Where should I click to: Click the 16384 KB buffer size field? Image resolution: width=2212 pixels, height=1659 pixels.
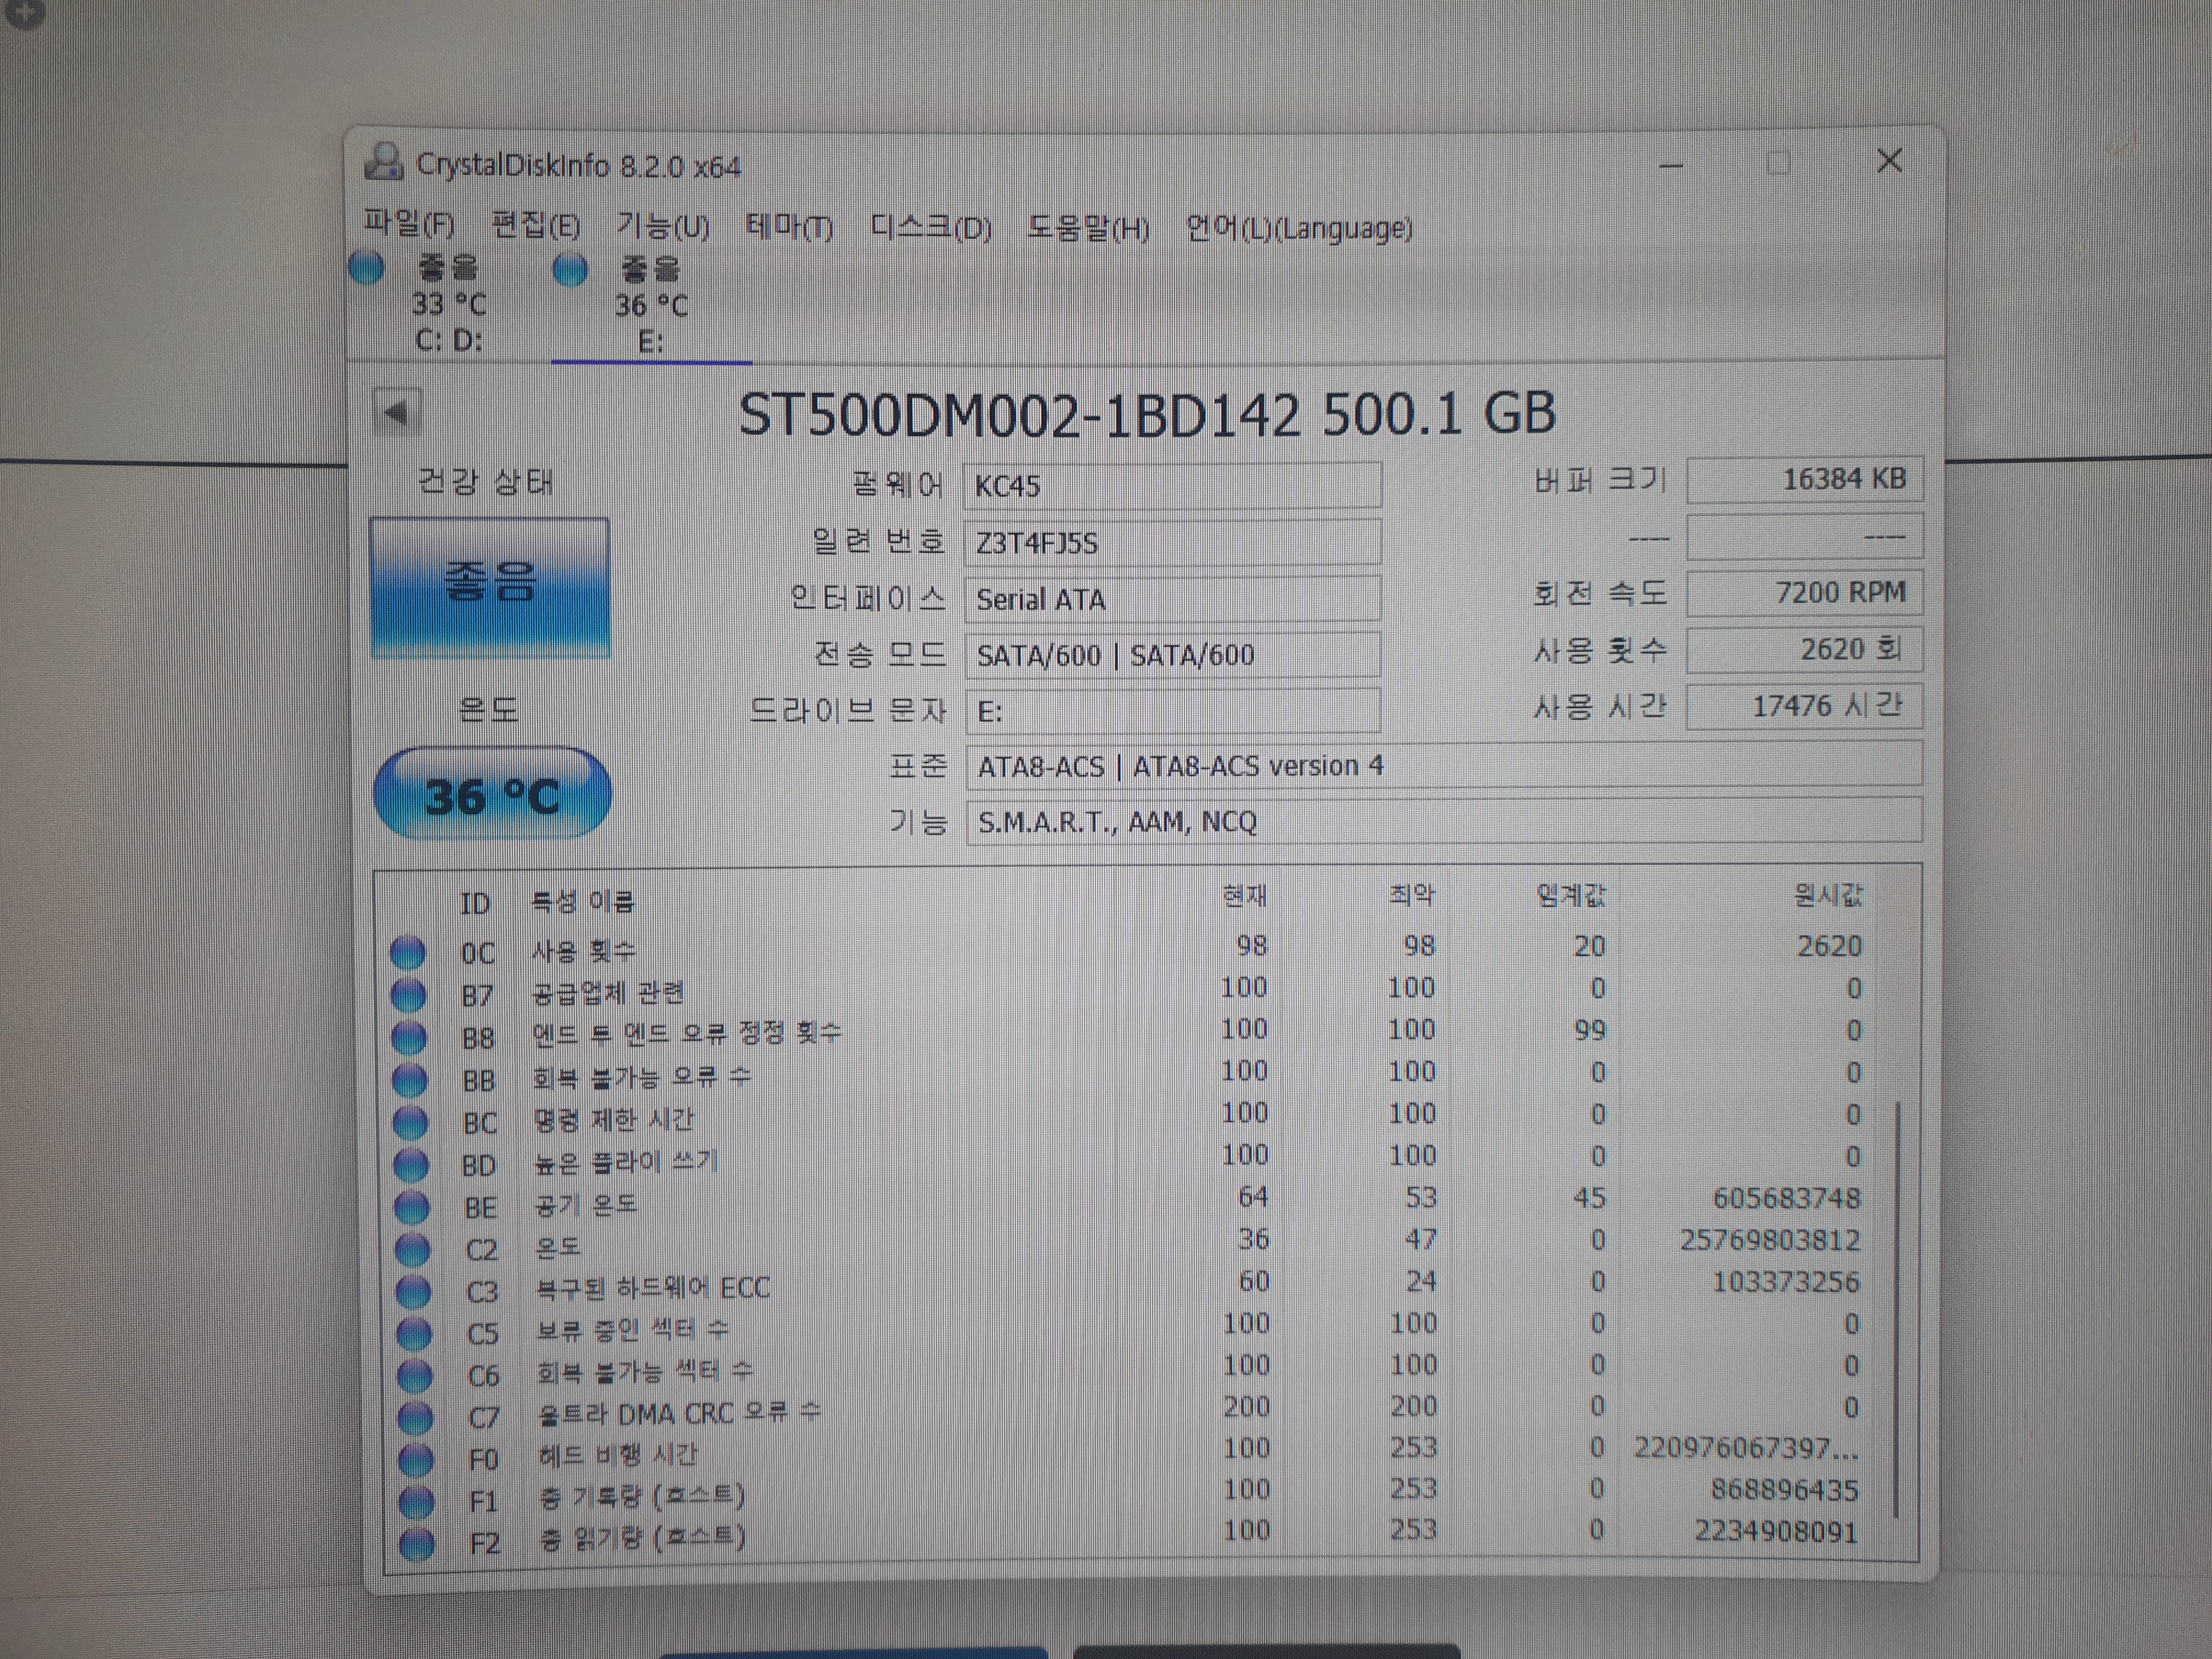point(1804,480)
